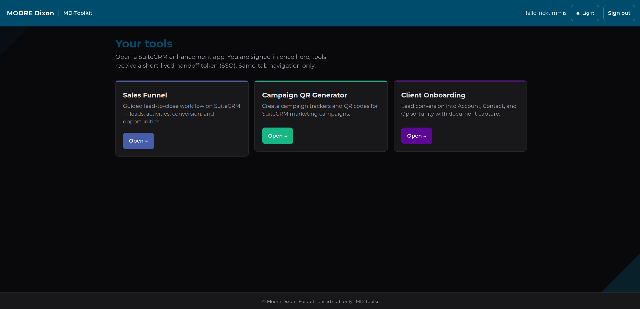Click the Your tools heading
Screen dimensions: 640x309
[144, 44]
